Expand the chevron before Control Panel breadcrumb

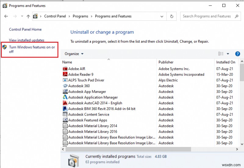(x=41, y=16)
